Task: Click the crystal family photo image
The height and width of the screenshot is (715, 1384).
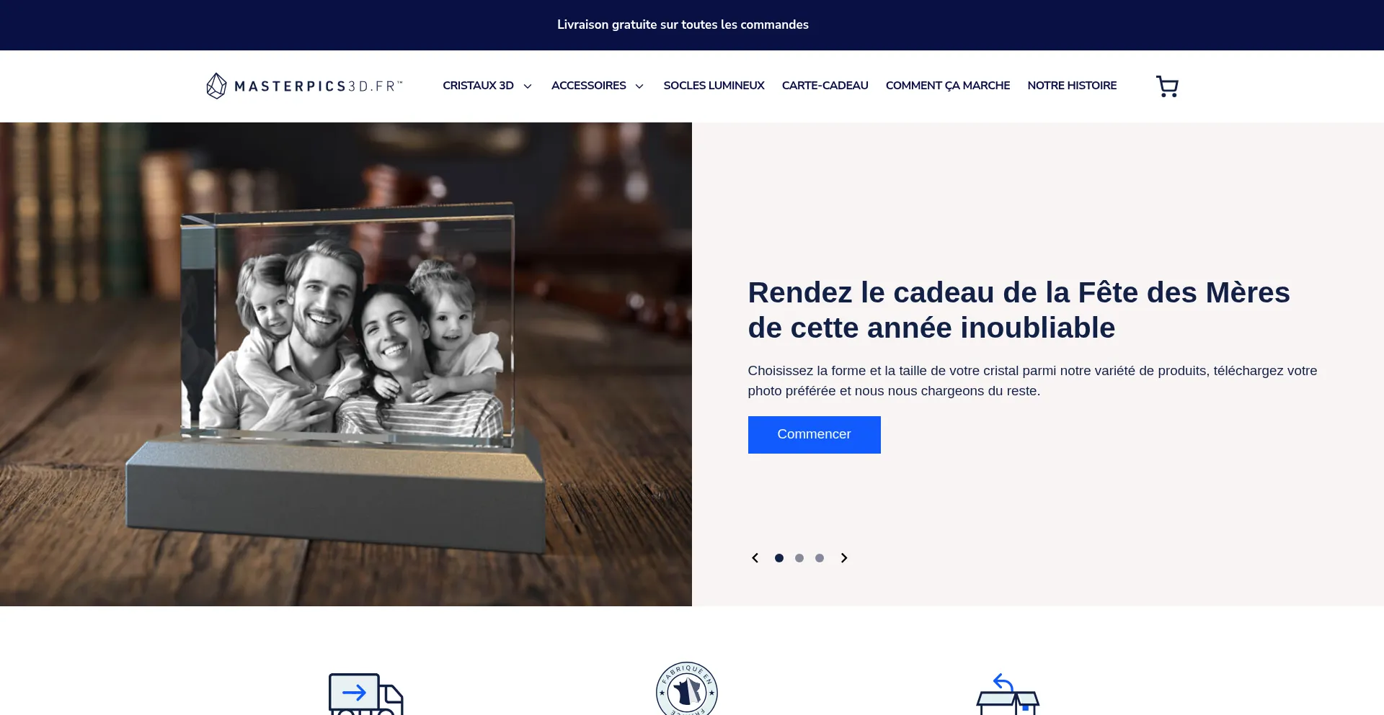Action: click(346, 364)
